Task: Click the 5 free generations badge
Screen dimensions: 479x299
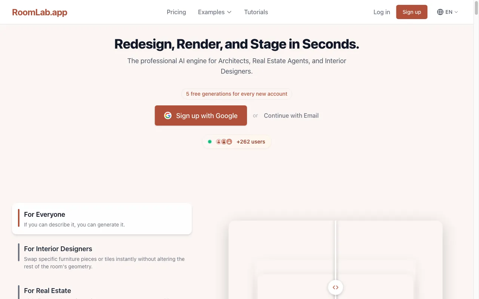Action: 237,94
